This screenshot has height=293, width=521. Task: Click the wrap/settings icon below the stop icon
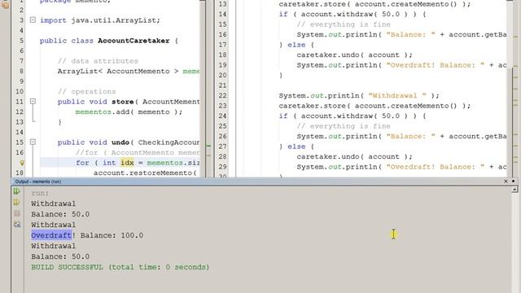[x=17, y=225]
